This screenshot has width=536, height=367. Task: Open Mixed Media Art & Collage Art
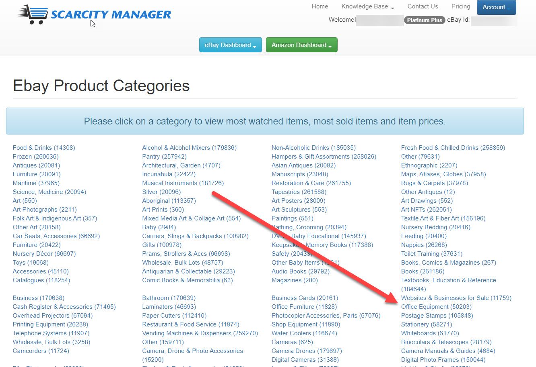pos(192,218)
